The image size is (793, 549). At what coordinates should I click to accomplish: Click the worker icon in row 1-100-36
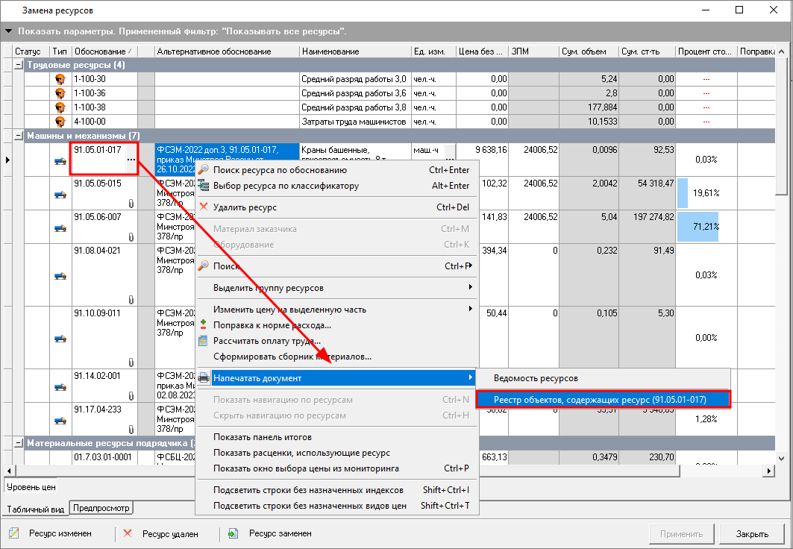60,93
